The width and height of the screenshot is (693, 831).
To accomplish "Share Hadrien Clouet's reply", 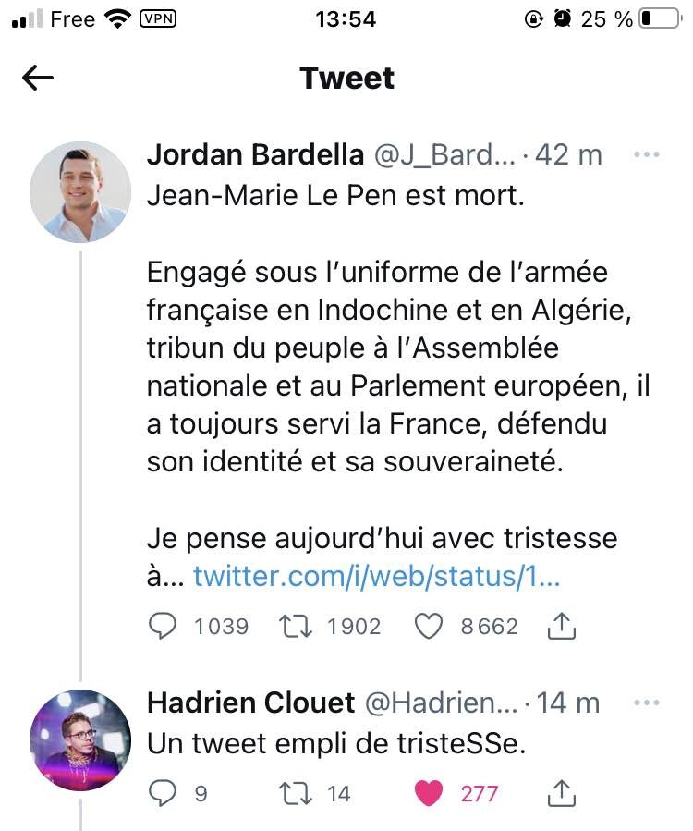I will point(561,792).
